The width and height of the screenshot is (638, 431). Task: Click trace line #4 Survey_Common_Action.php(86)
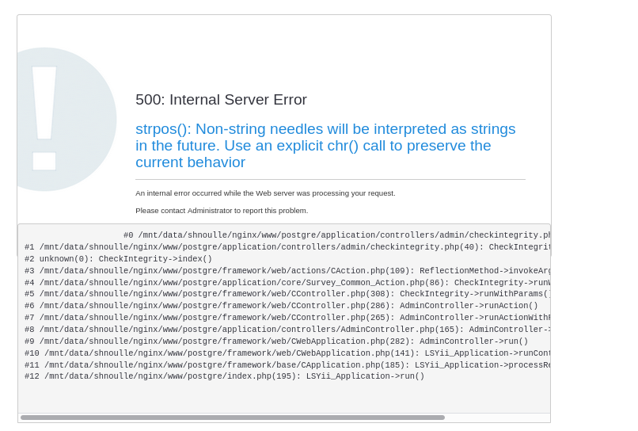point(287,283)
